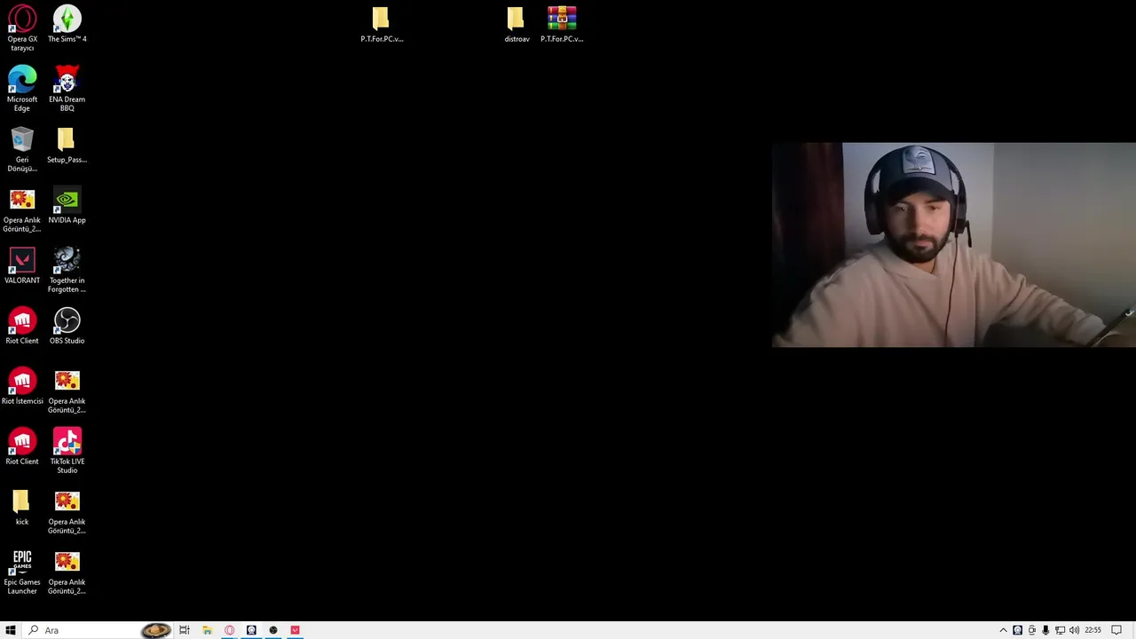
Task: Click the Meet Now camera tray icon
Action: click(x=1032, y=630)
